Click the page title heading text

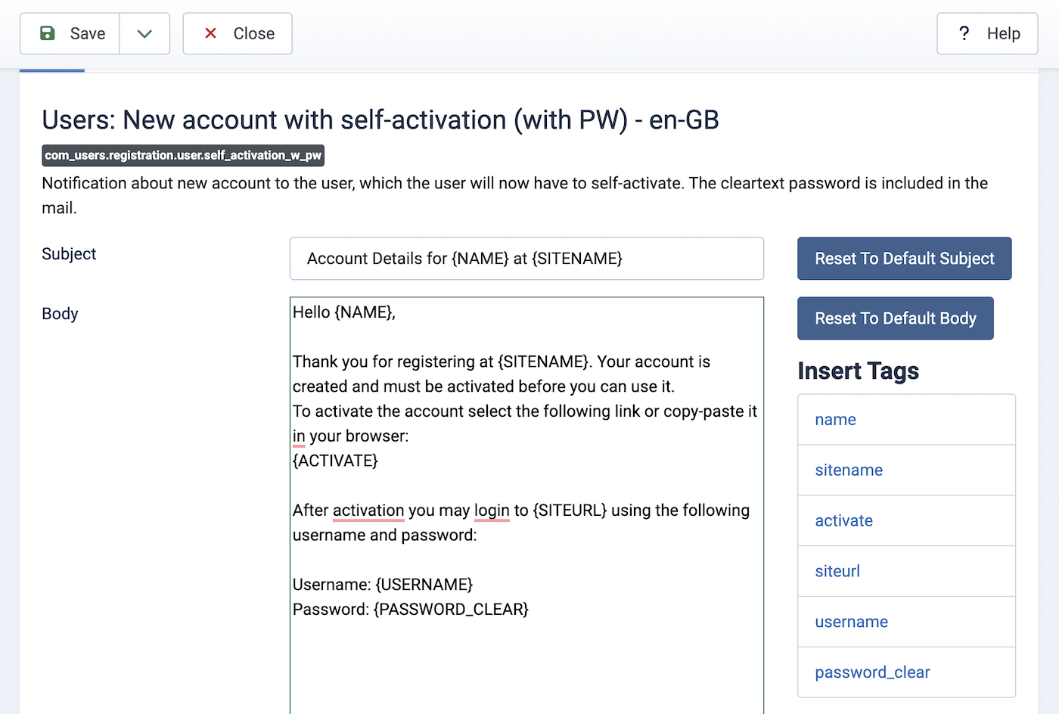point(380,120)
